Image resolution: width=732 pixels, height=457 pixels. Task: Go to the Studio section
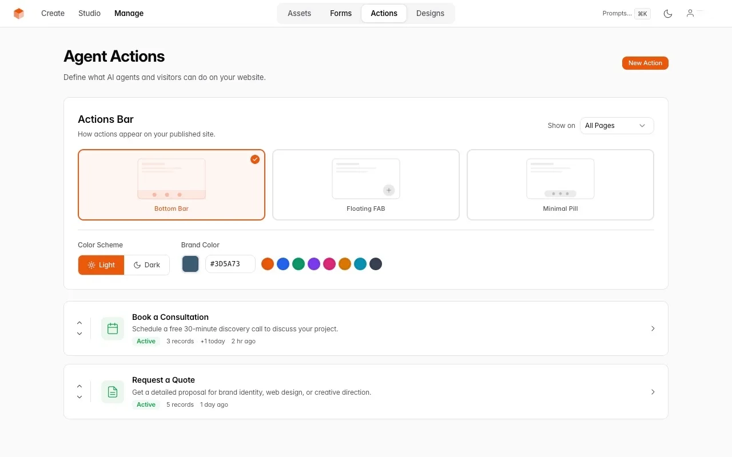point(89,13)
